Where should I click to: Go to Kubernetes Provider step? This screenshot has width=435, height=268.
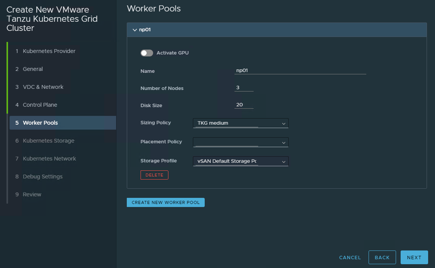point(49,51)
